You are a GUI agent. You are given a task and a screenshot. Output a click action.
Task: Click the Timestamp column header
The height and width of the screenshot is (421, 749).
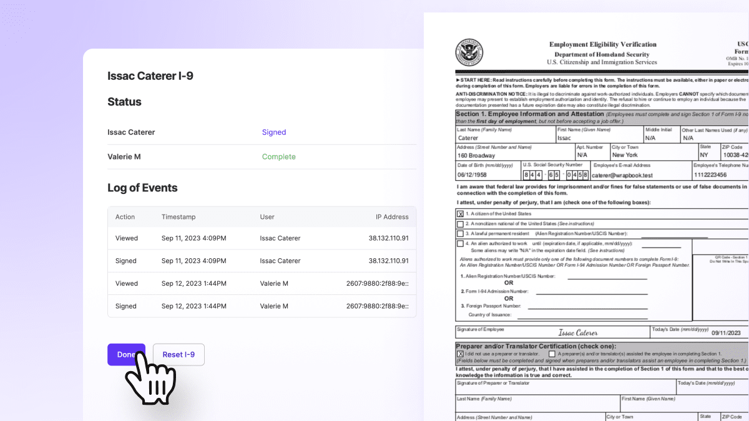179,217
